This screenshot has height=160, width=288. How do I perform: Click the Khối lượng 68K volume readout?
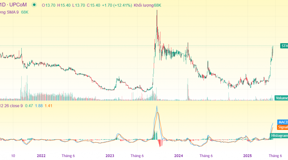(x=147, y=5)
